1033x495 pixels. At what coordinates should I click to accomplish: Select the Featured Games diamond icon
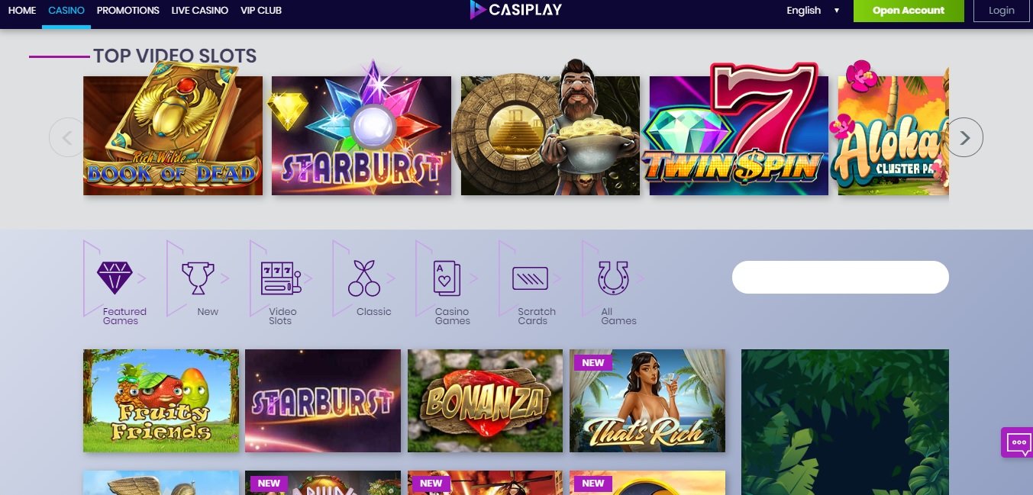[x=115, y=278]
